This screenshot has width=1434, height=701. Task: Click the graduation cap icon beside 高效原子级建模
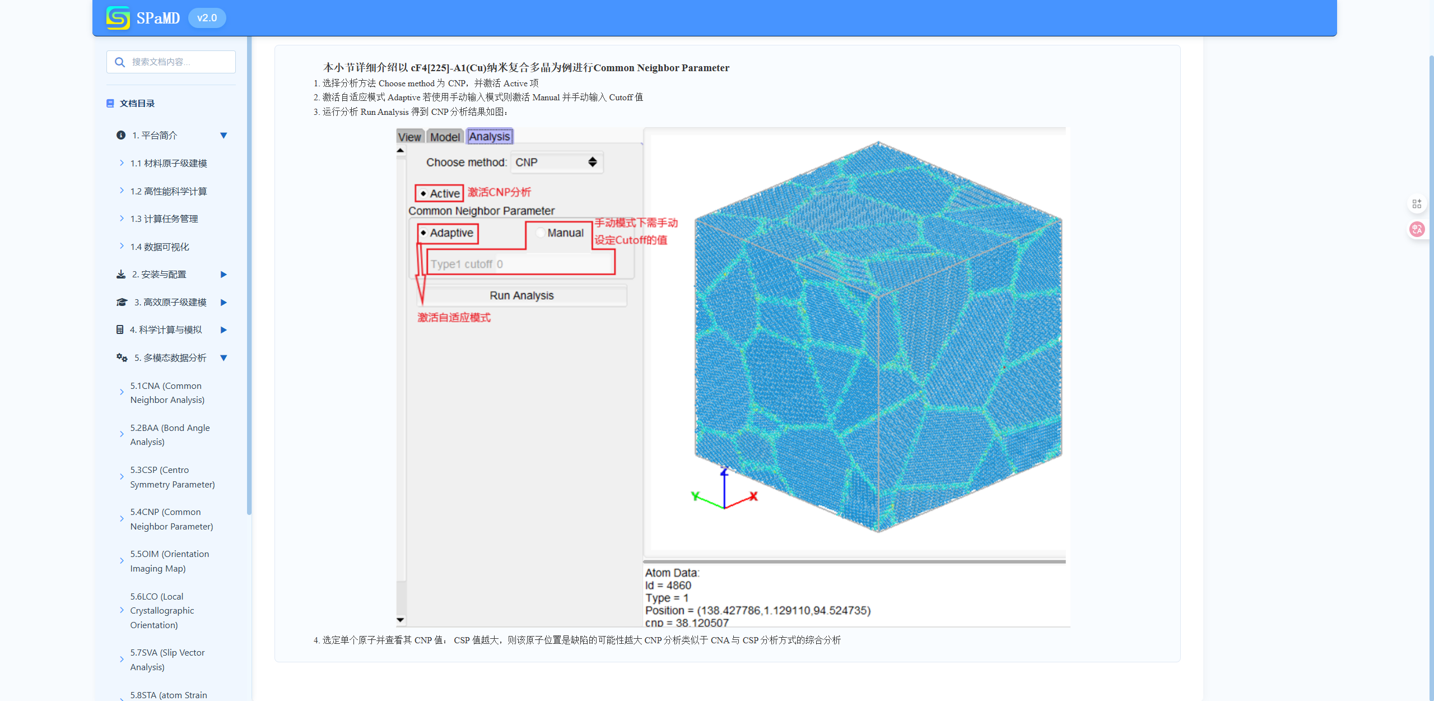(x=122, y=302)
